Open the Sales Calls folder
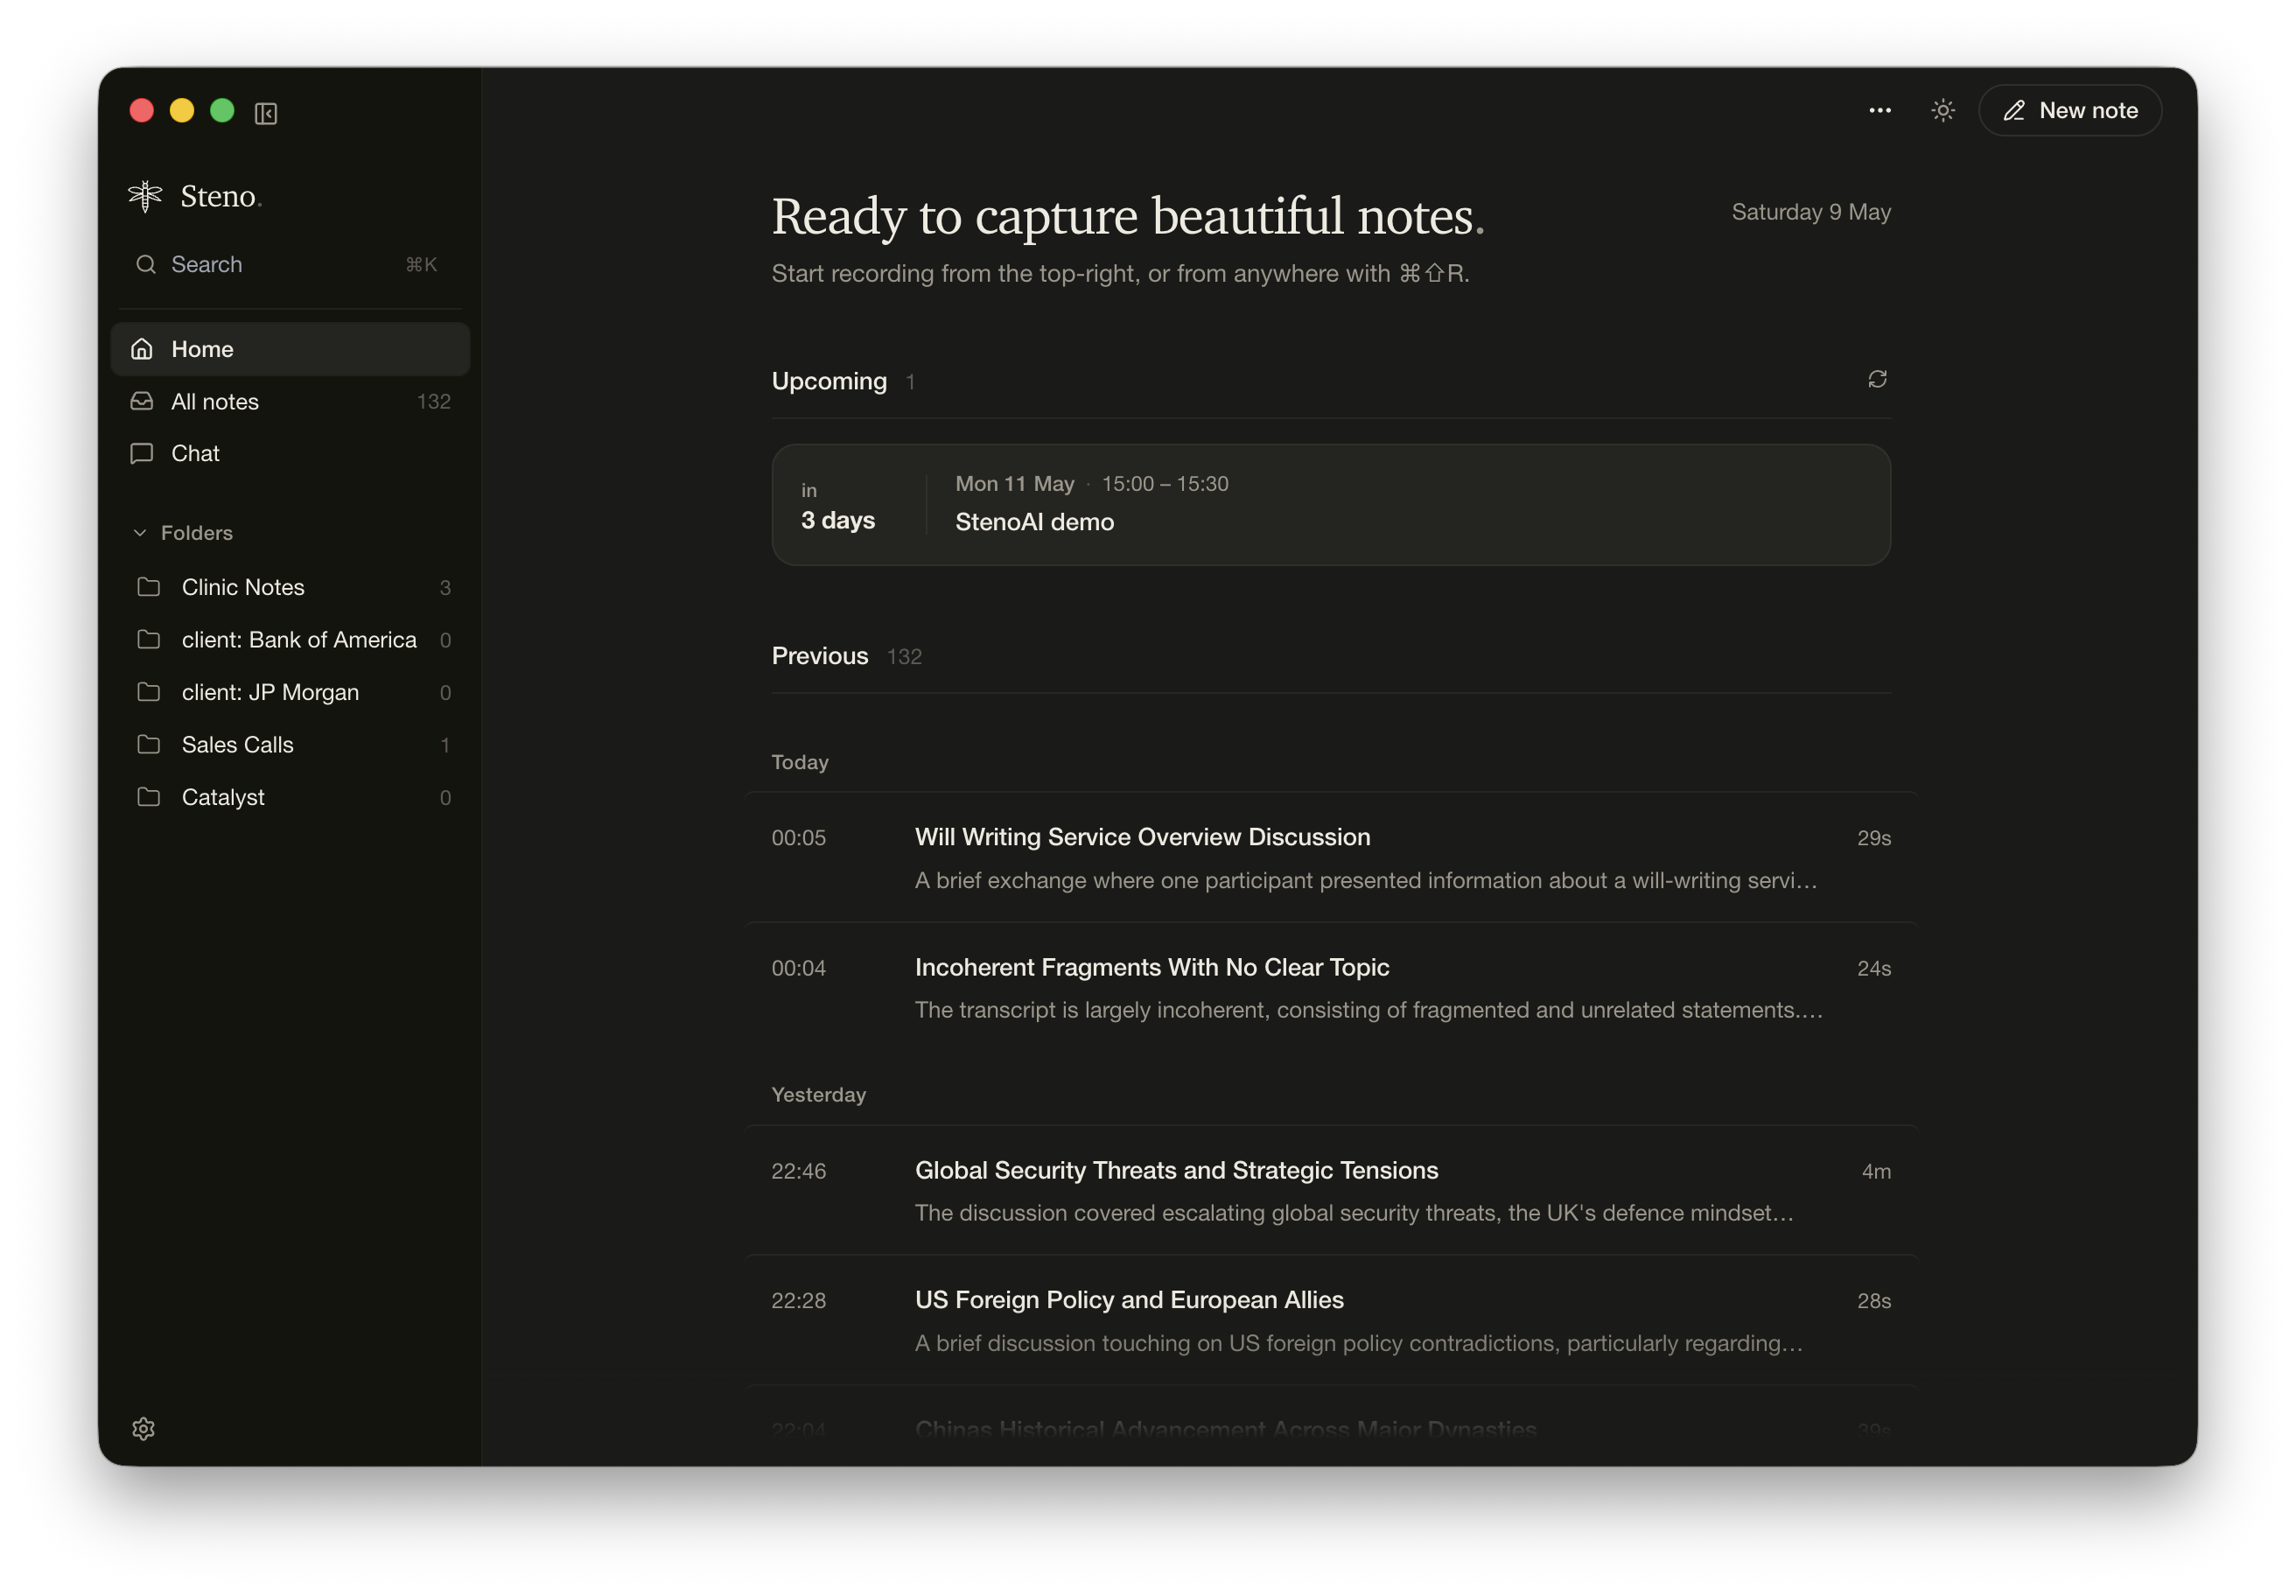The height and width of the screenshot is (1596, 2296). click(290, 745)
